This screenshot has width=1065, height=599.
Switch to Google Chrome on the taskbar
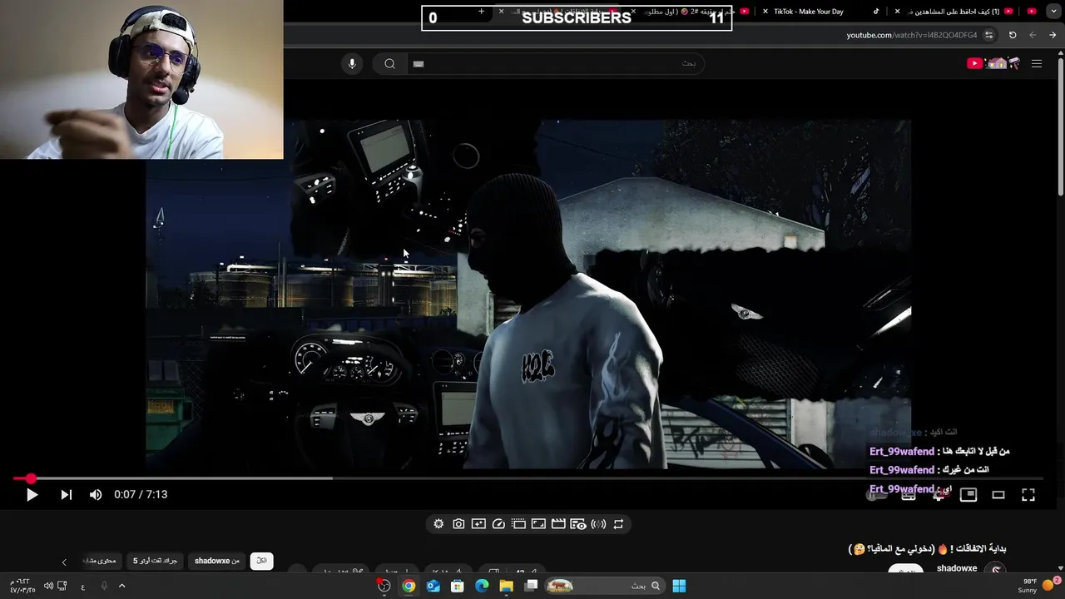[409, 586]
